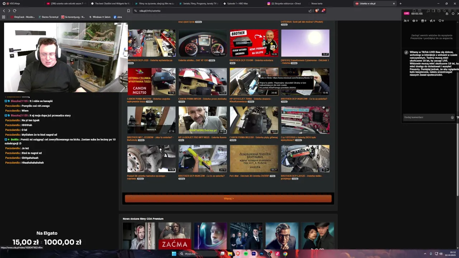459x258 pixels.
Task: Expand the system tray hidden icons chevron
Action: (425, 254)
